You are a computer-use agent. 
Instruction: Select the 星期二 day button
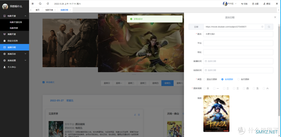click(131, 83)
